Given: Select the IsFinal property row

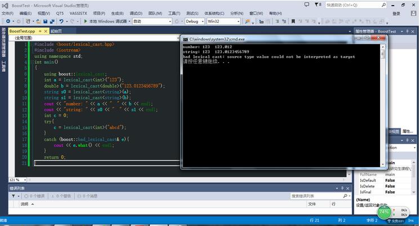Looking at the screenshot, I should [385, 192].
